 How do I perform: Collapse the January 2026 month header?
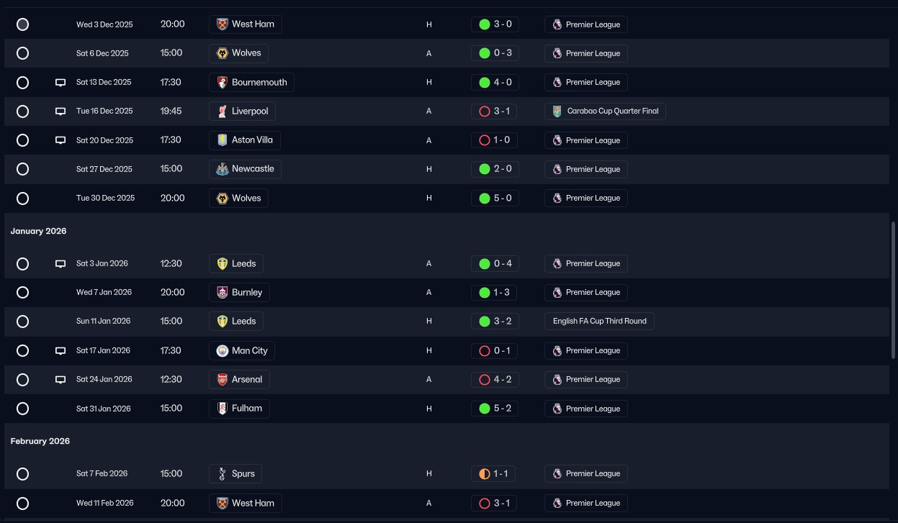coord(38,231)
